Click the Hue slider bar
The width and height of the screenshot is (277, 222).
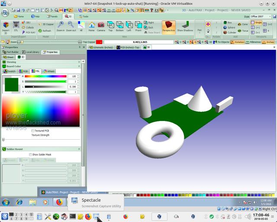pos(45,76)
